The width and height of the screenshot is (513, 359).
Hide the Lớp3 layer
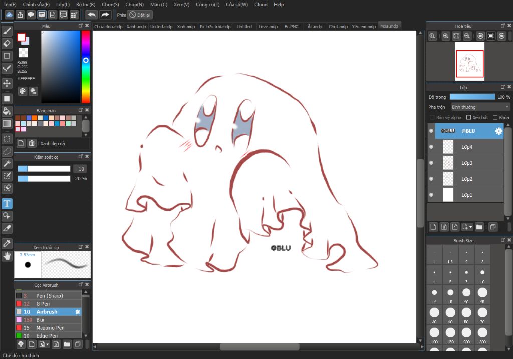point(431,163)
